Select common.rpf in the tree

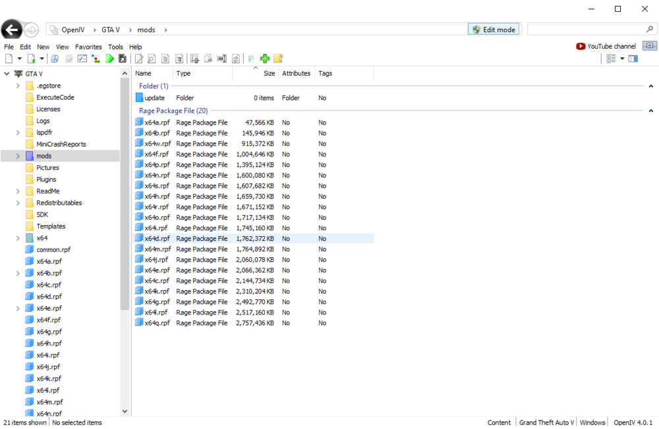[53, 250]
